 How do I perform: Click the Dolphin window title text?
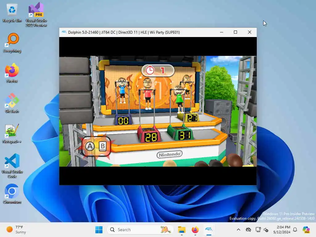pos(124,32)
